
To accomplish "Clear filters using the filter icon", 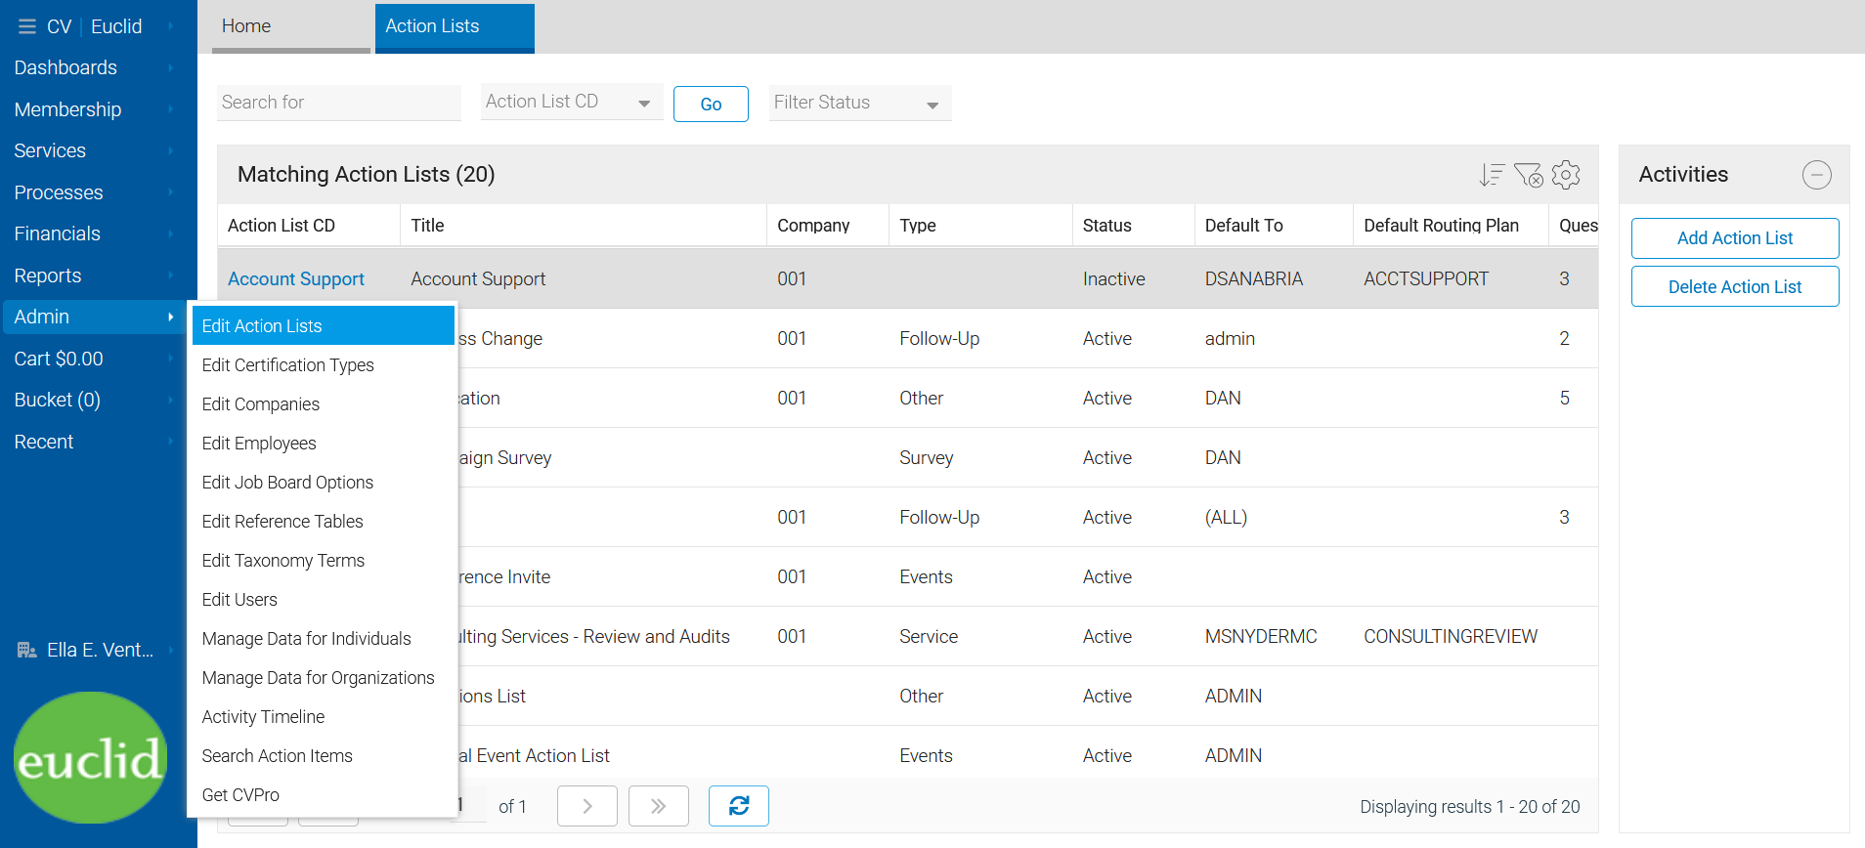I will pos(1529,175).
